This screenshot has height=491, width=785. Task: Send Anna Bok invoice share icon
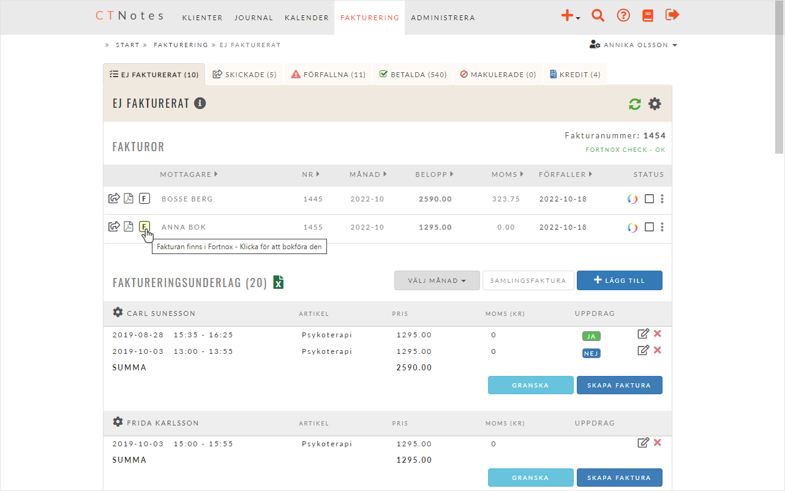tap(114, 227)
